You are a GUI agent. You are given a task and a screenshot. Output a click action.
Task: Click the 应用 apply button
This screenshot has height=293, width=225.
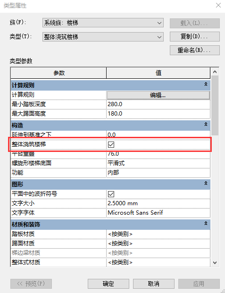[x=199, y=284]
